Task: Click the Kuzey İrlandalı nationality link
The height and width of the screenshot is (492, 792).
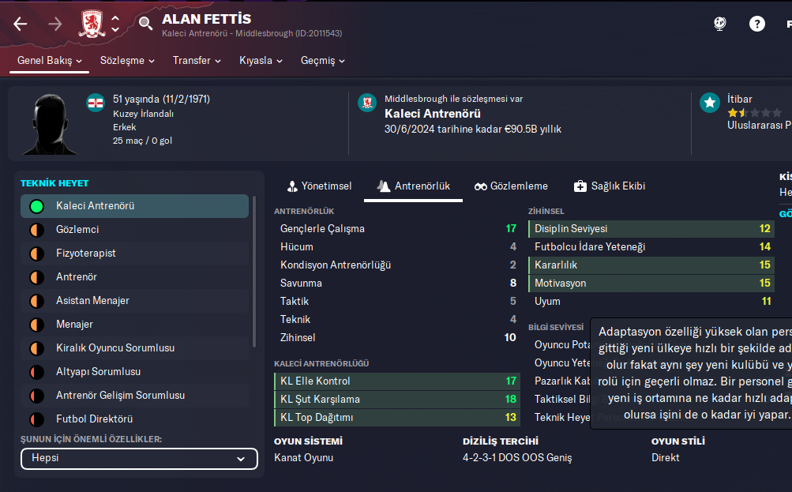Action: pos(143,114)
